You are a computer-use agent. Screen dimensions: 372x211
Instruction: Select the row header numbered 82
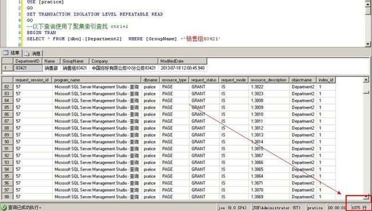pos(7,87)
